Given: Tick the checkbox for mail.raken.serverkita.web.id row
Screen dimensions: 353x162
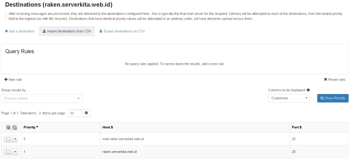Looking at the screenshot, I should tap(8, 139).
